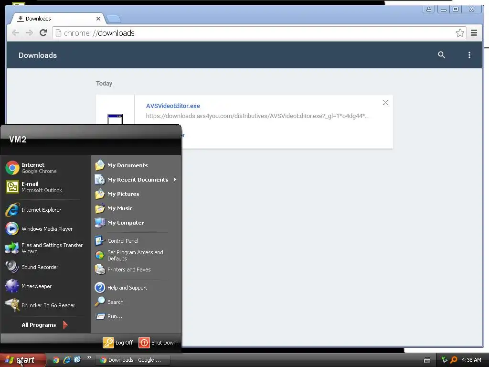Click the network tray icon
Viewport: 489px width, 367px height.
(x=445, y=360)
